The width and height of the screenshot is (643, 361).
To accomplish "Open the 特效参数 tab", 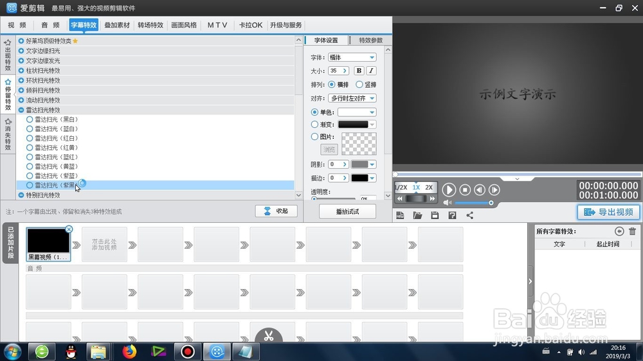I will 371,40.
